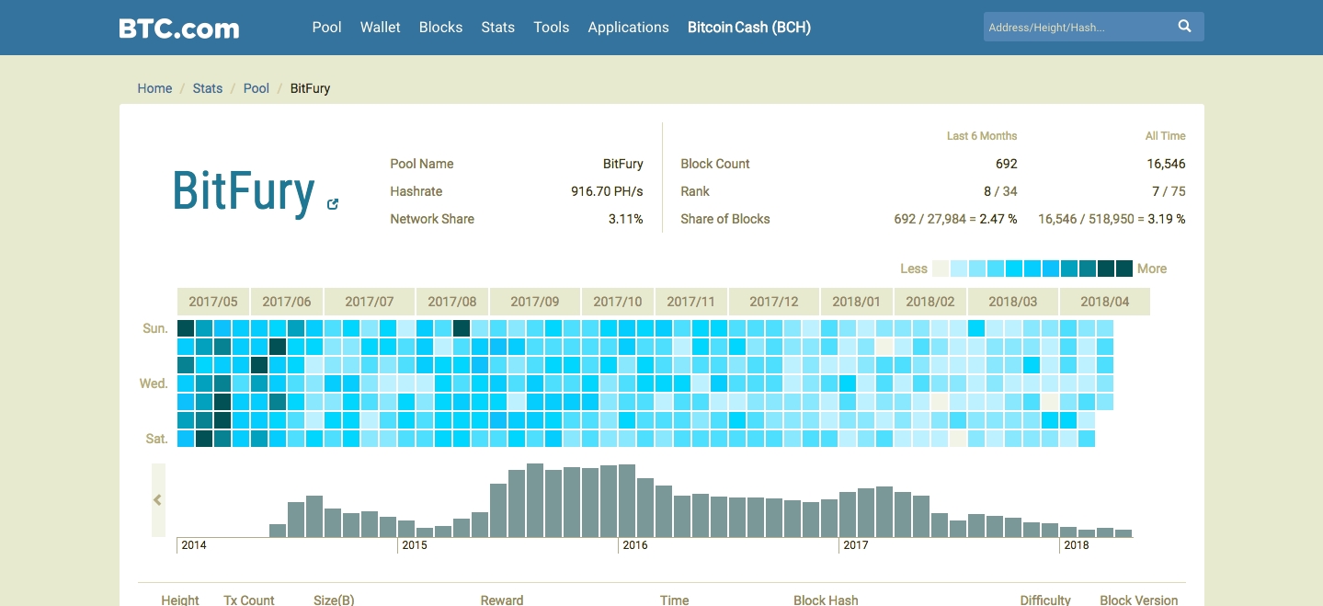Click the Wed. row label

tap(154, 383)
